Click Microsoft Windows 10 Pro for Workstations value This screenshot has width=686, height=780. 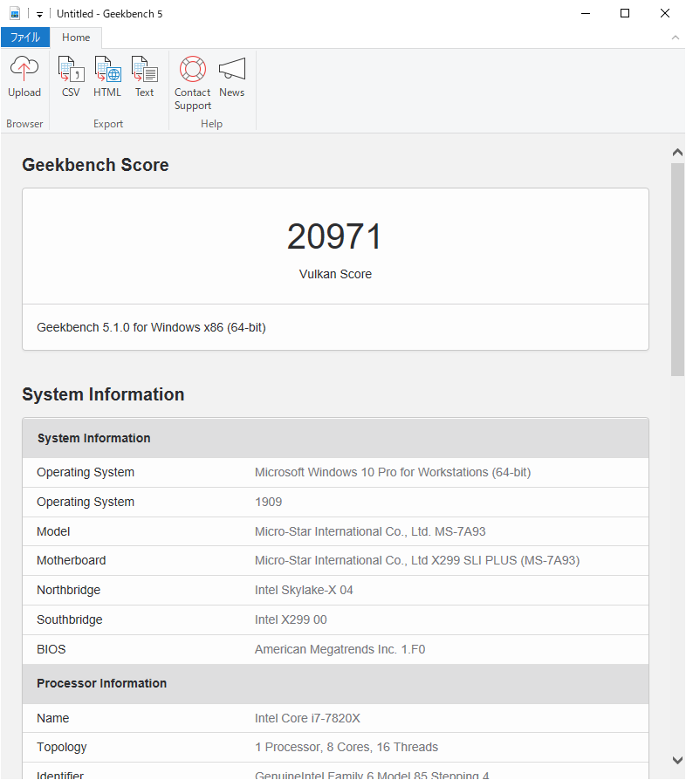point(393,472)
